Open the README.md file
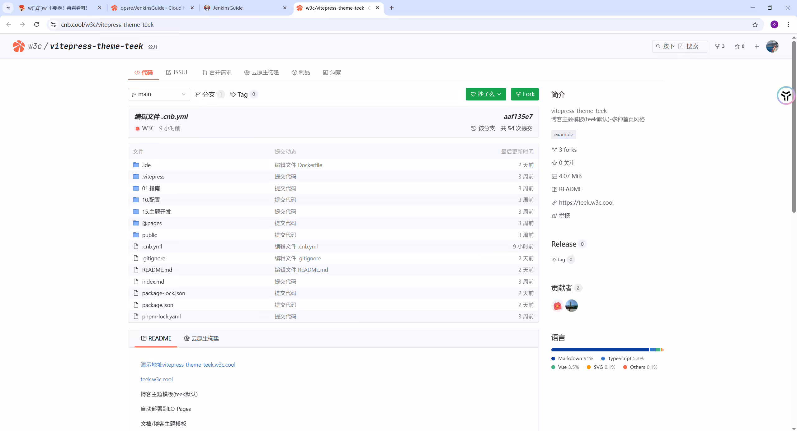 point(157,270)
